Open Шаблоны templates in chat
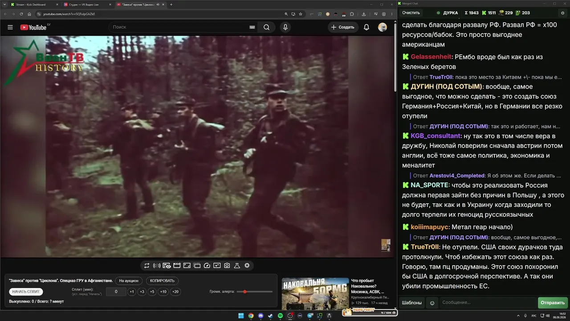This screenshot has width=570, height=321. click(x=412, y=303)
